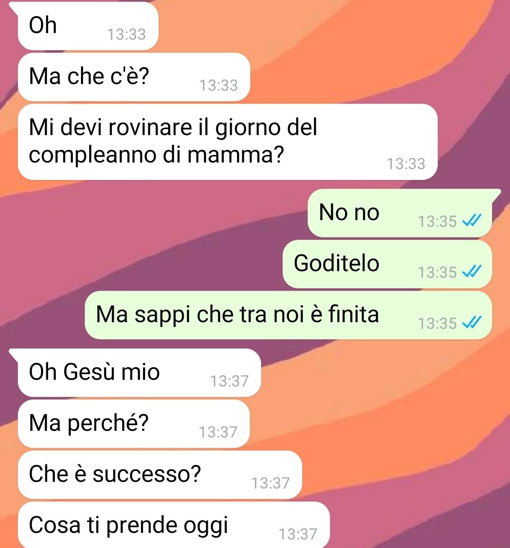Select 'Ma sappi che tra noi è finita' message
Image resolution: width=510 pixels, height=548 pixels.
point(289,315)
